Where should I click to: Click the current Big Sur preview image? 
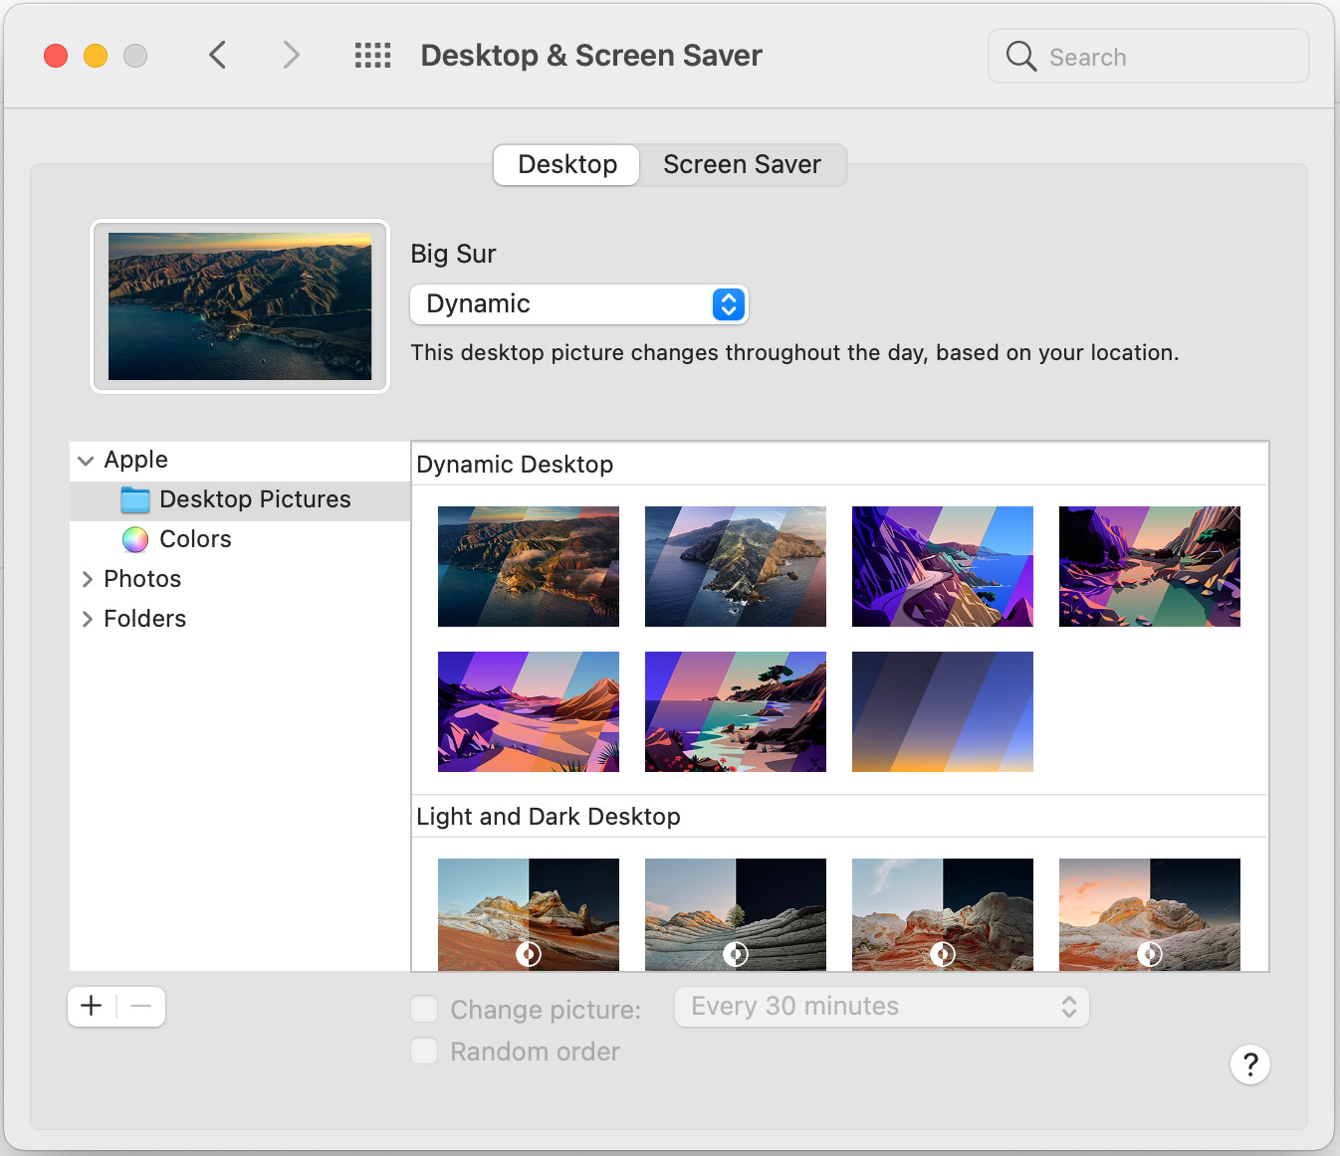click(x=240, y=306)
